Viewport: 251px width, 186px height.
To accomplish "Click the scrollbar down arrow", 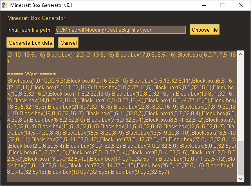I will [240, 179].
